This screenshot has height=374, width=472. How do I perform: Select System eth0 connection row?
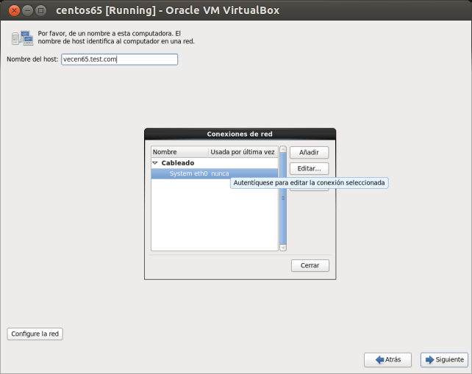point(215,173)
